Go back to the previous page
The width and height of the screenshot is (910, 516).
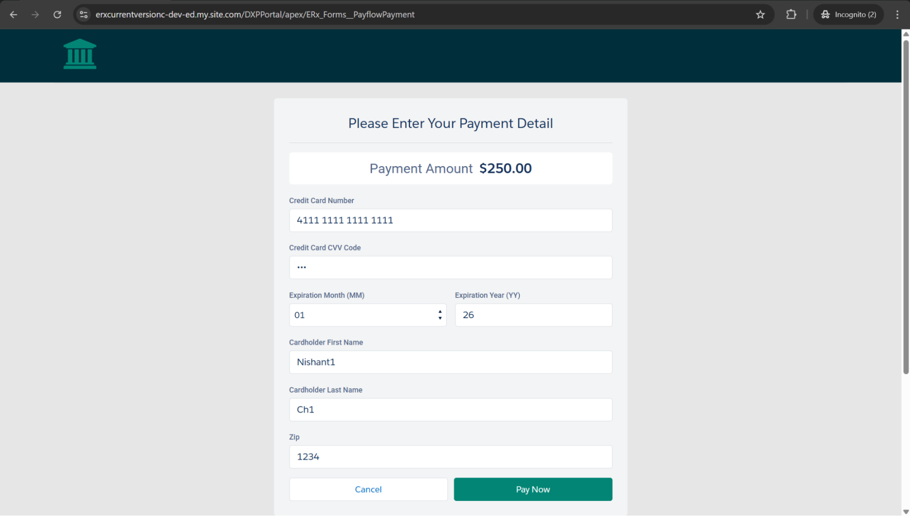tap(14, 15)
